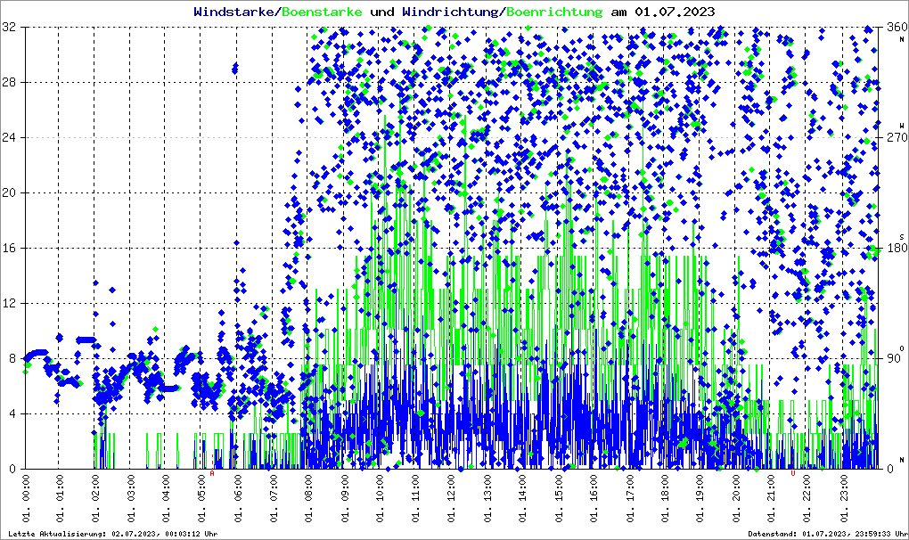Click the left axis value 4

click(x=12, y=413)
